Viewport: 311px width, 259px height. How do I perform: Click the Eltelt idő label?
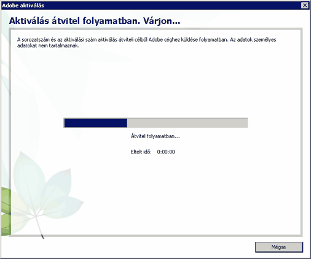click(141, 152)
